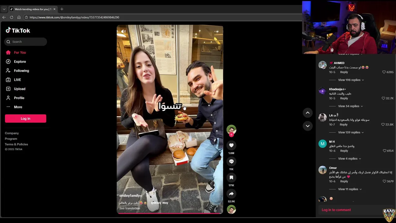Screen dimensions: 396x223
Task: Mute video via speaker icon
Action: 123,31
